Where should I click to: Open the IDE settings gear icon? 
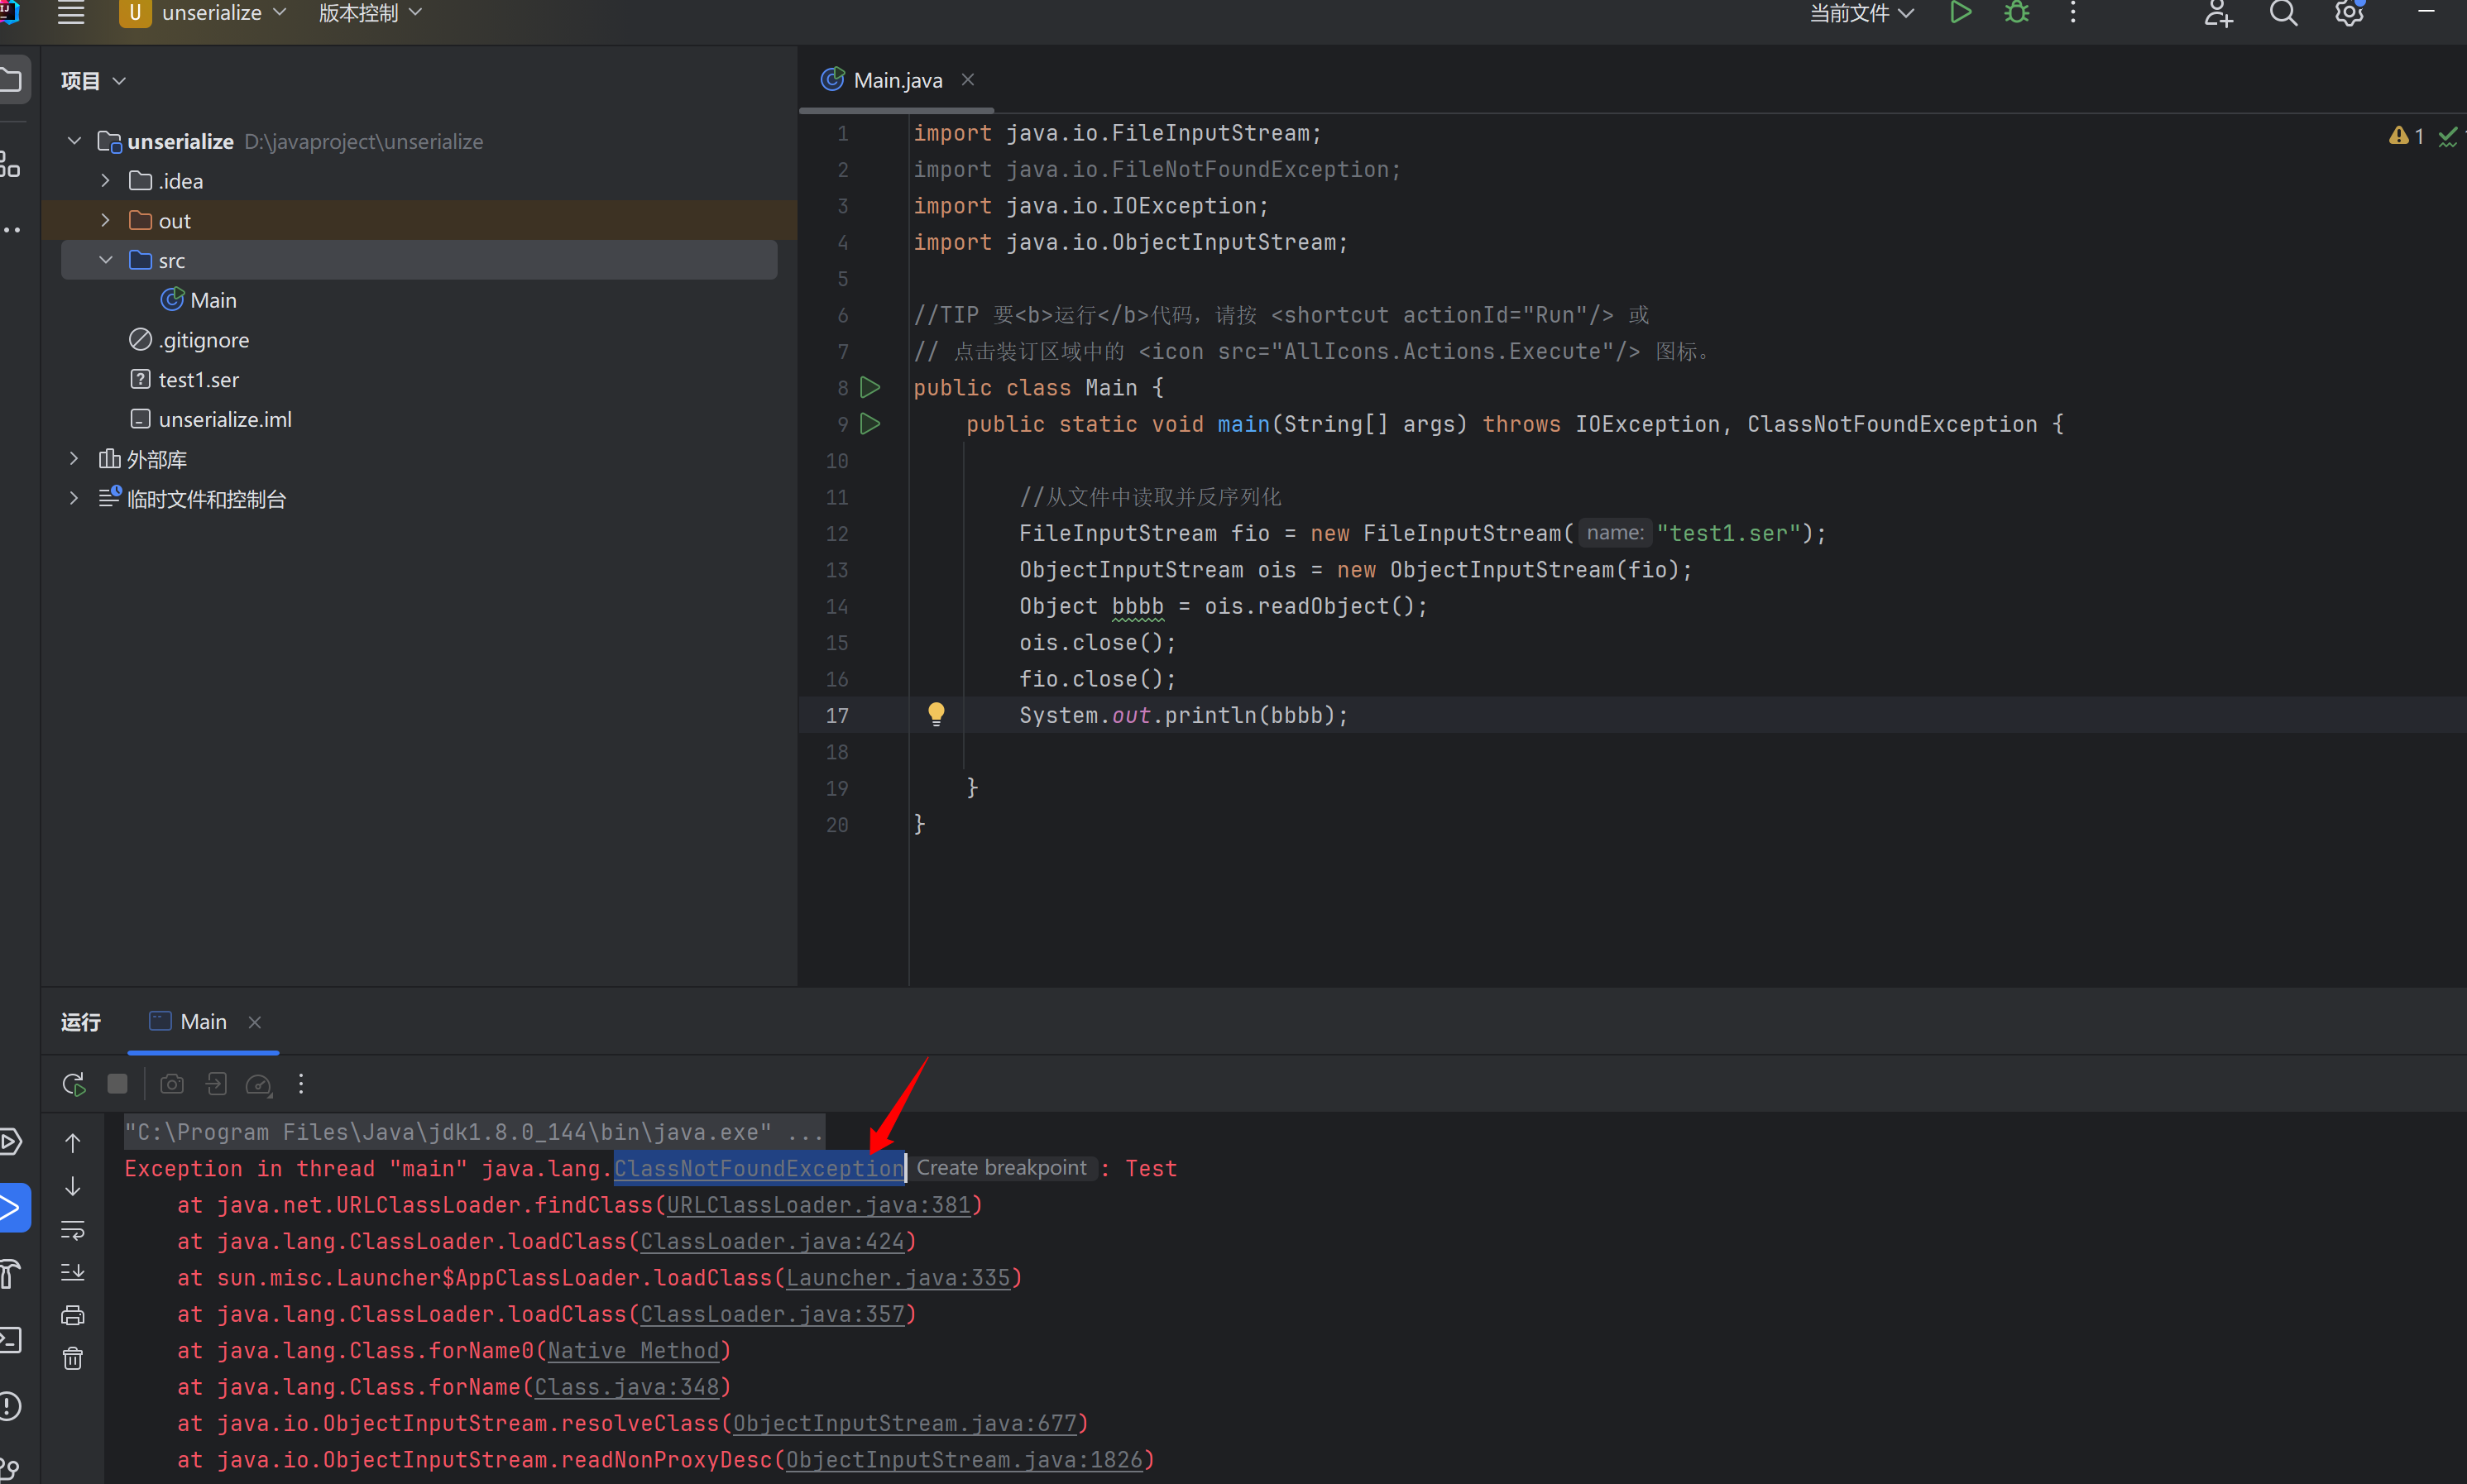click(2348, 13)
